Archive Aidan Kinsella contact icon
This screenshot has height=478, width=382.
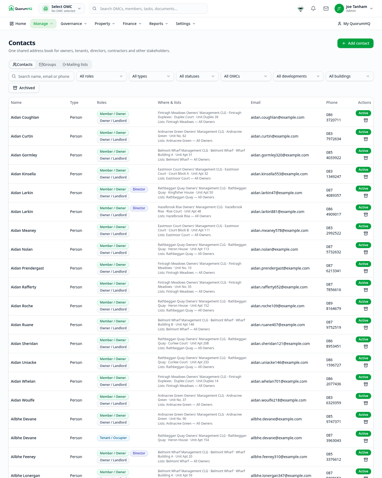coord(366,177)
